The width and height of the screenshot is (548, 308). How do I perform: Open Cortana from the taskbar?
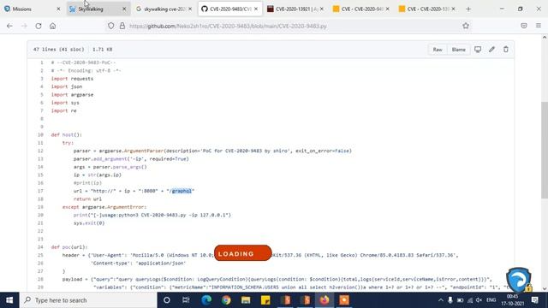click(x=167, y=300)
